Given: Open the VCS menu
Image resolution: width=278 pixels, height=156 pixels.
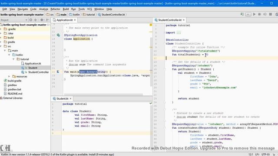Looking at the screenshot, I should tap(89, 9).
